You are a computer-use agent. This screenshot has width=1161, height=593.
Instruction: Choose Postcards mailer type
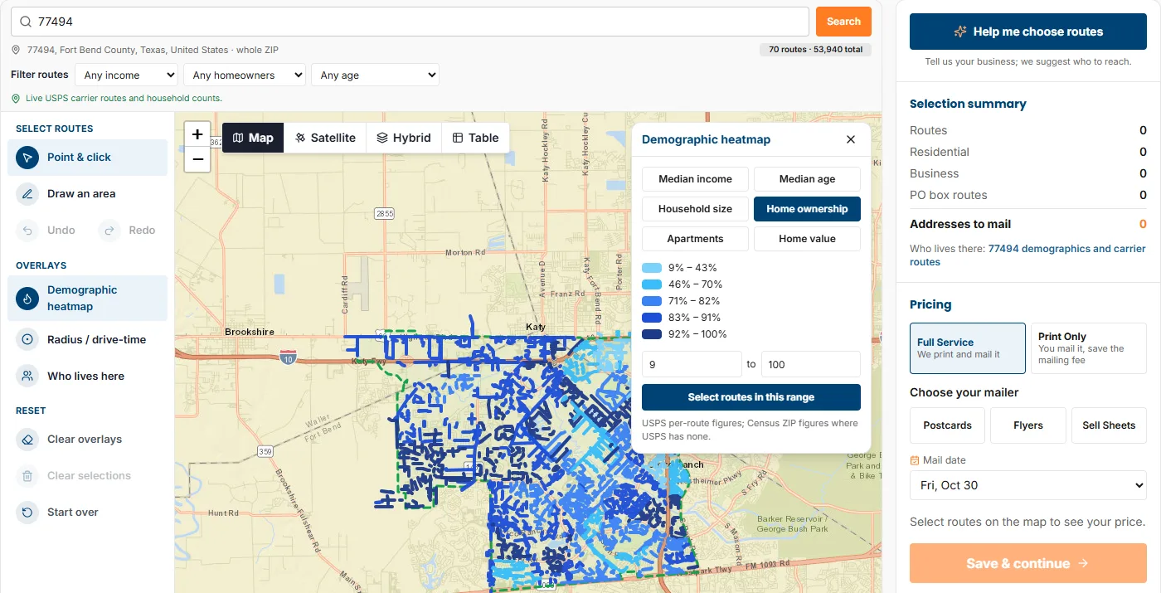pos(947,425)
